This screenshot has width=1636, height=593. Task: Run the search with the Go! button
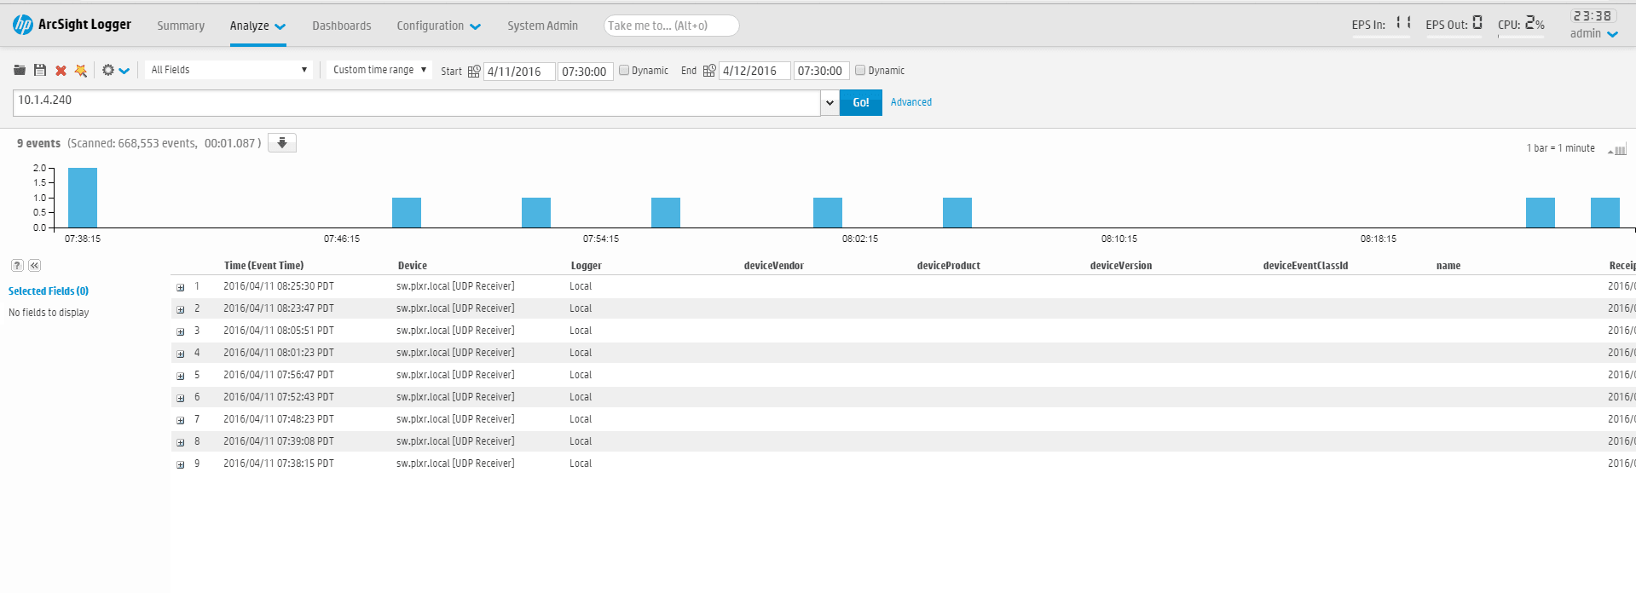click(861, 102)
